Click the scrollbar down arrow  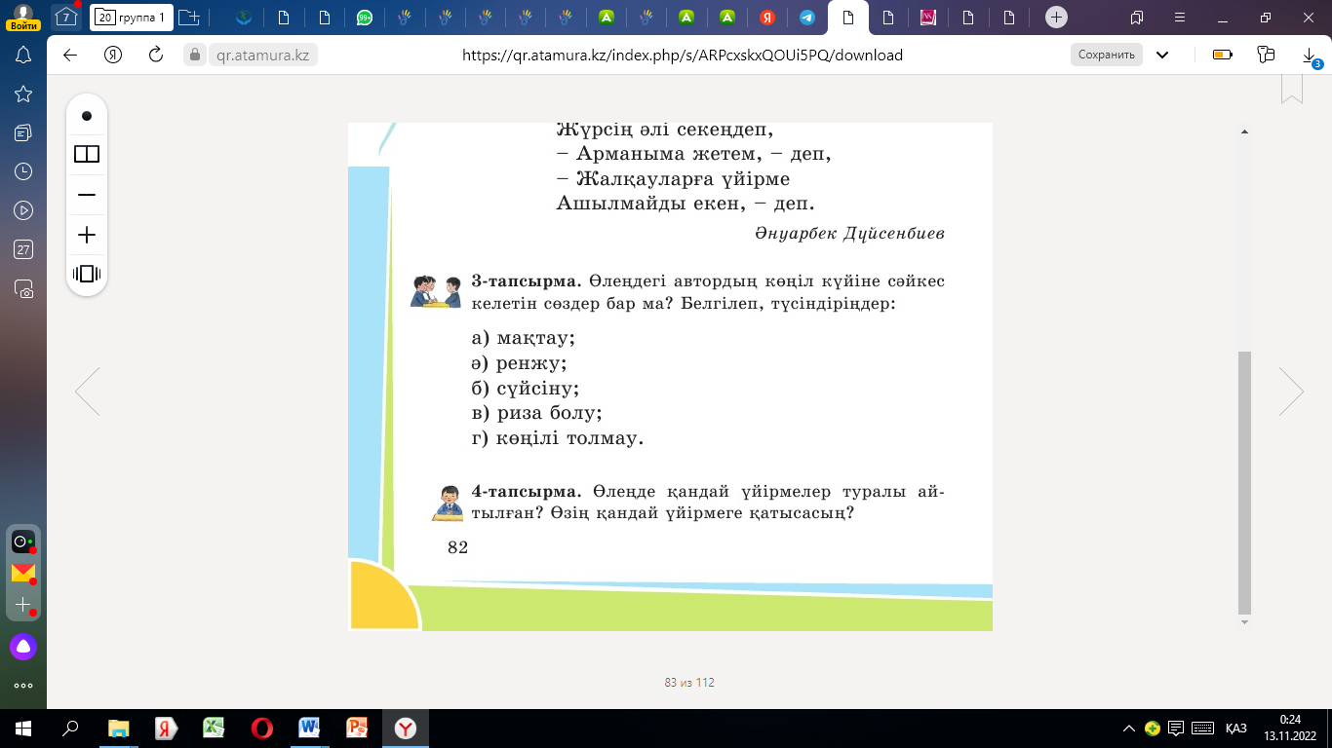coord(1244,621)
